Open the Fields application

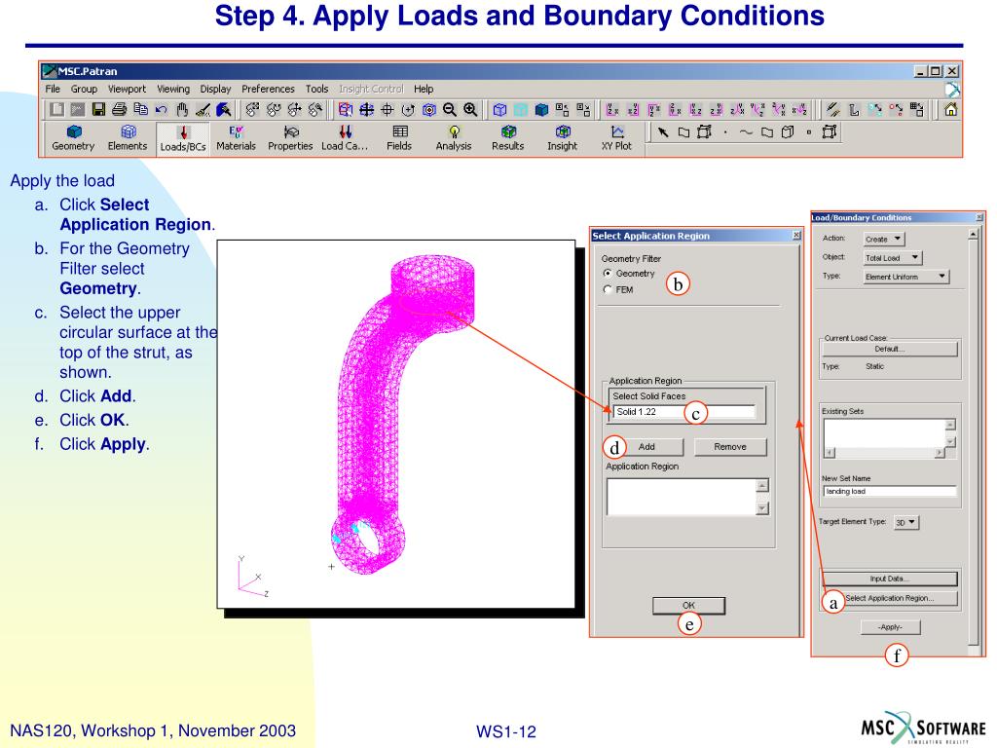tap(399, 138)
